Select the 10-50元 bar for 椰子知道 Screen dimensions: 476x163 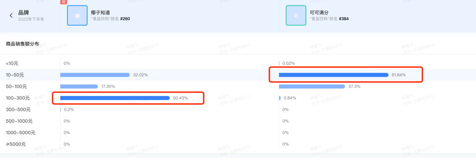click(x=95, y=75)
